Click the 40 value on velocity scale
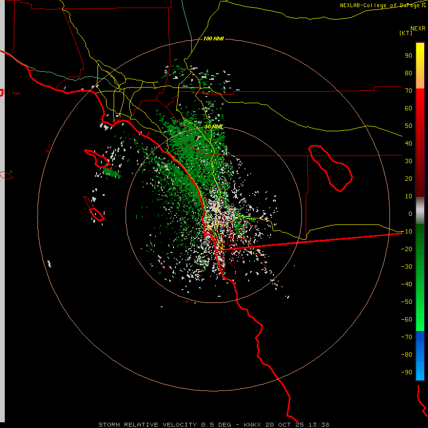428x428 pixels. pyautogui.click(x=409, y=143)
